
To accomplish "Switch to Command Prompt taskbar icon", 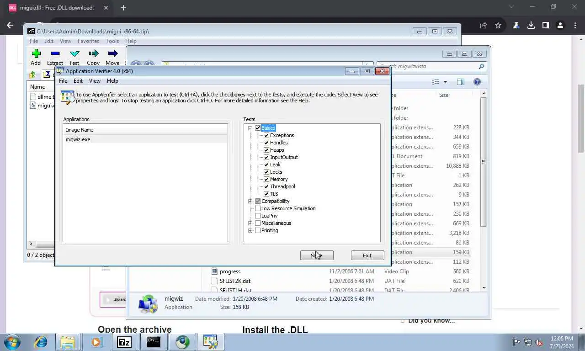I will click(153, 342).
